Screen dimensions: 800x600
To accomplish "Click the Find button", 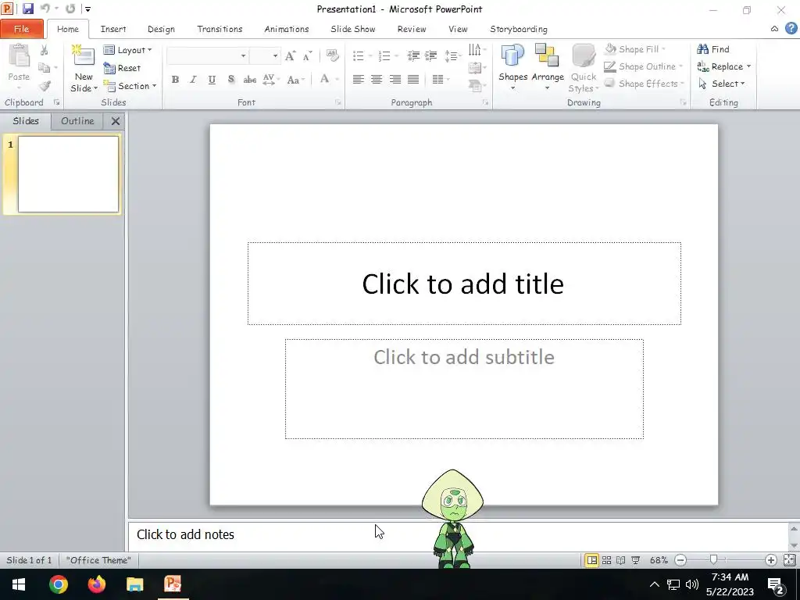I will pyautogui.click(x=713, y=49).
